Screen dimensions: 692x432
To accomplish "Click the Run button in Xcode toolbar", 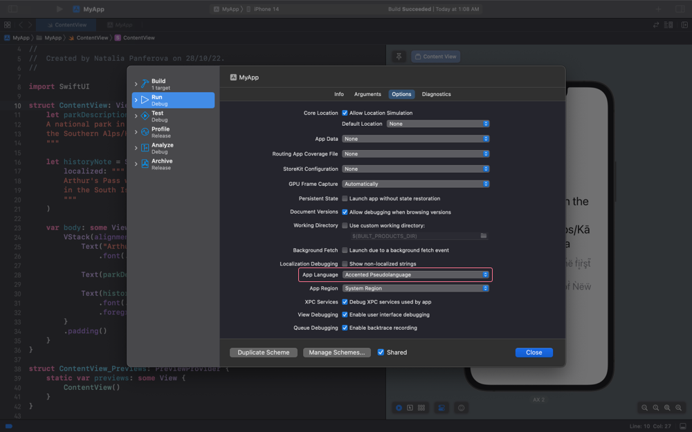I will [60, 9].
